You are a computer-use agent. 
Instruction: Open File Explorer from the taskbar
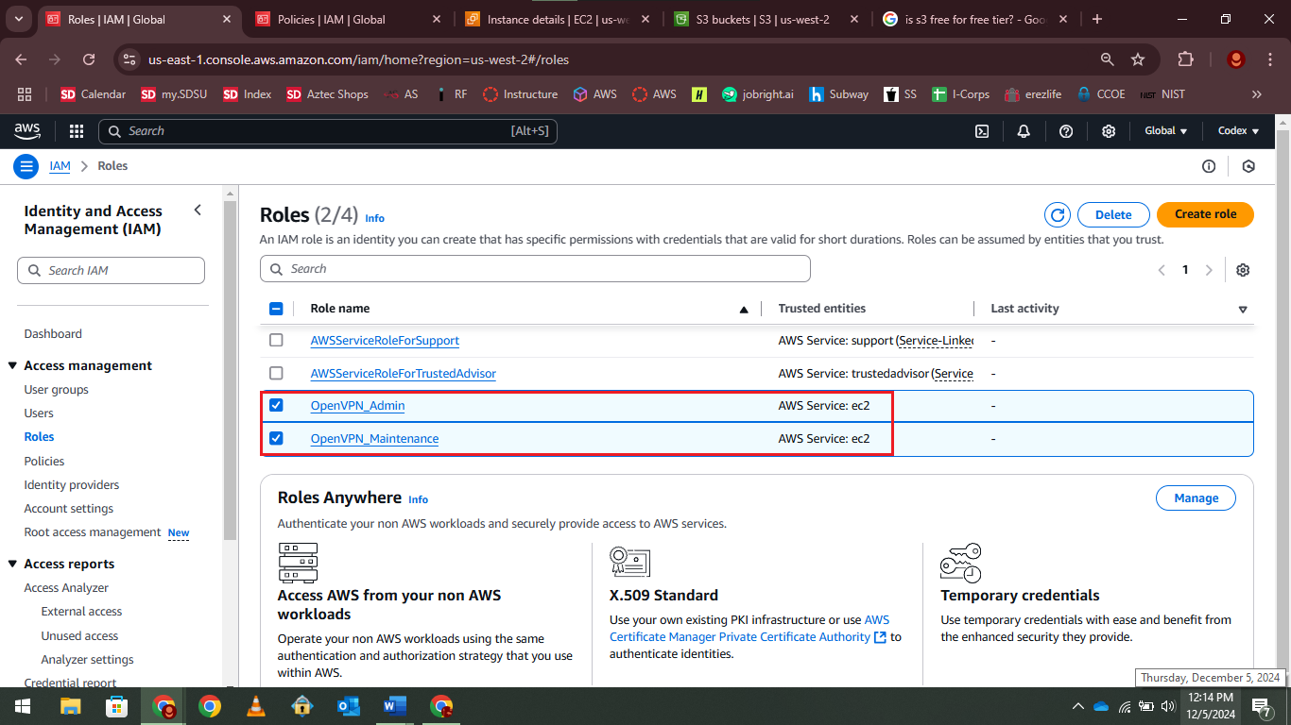[70, 706]
